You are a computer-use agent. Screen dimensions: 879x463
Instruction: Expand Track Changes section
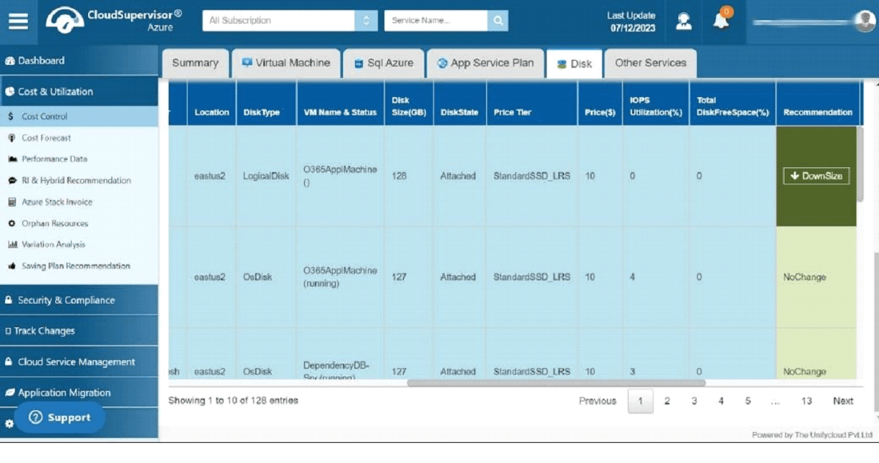[79, 331]
